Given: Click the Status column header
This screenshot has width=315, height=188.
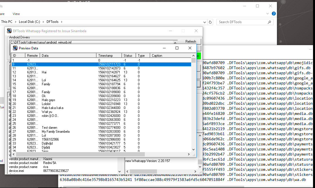Looking at the screenshot, I should pos(129,56).
